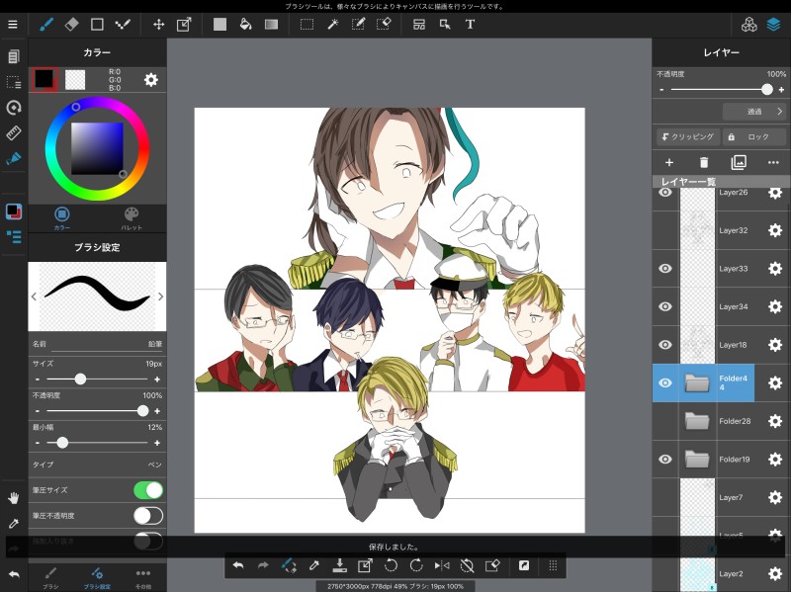This screenshot has width=791, height=592.
Task: Click the layer Lock button
Action: (x=754, y=136)
